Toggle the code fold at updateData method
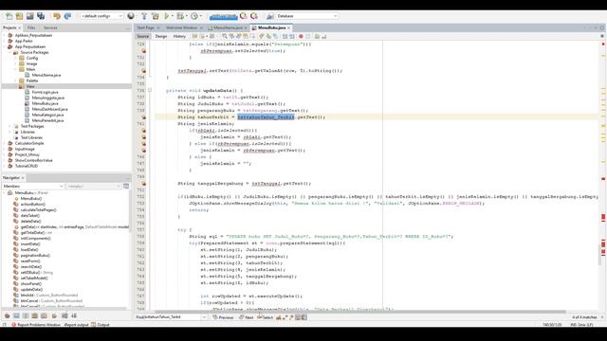Image resolution: width=607 pixels, height=341 pixels. point(150,91)
